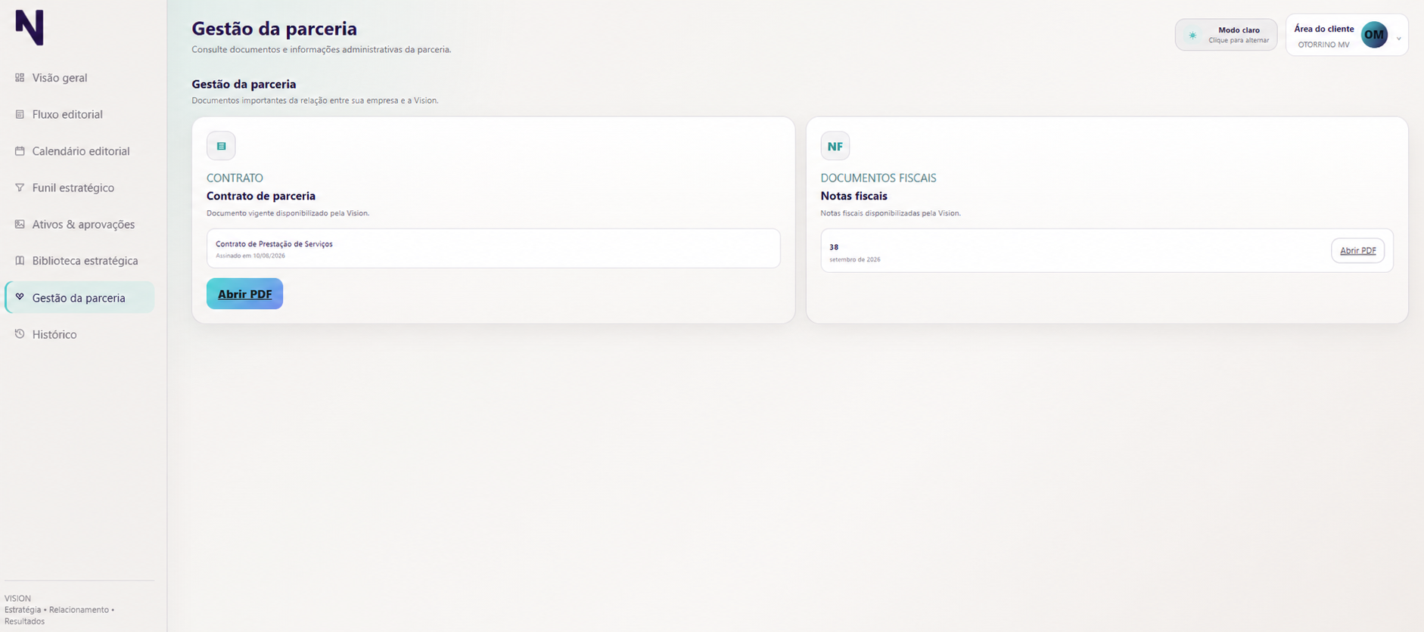
Task: Click the Ativos & aprovações image icon
Action: (20, 224)
